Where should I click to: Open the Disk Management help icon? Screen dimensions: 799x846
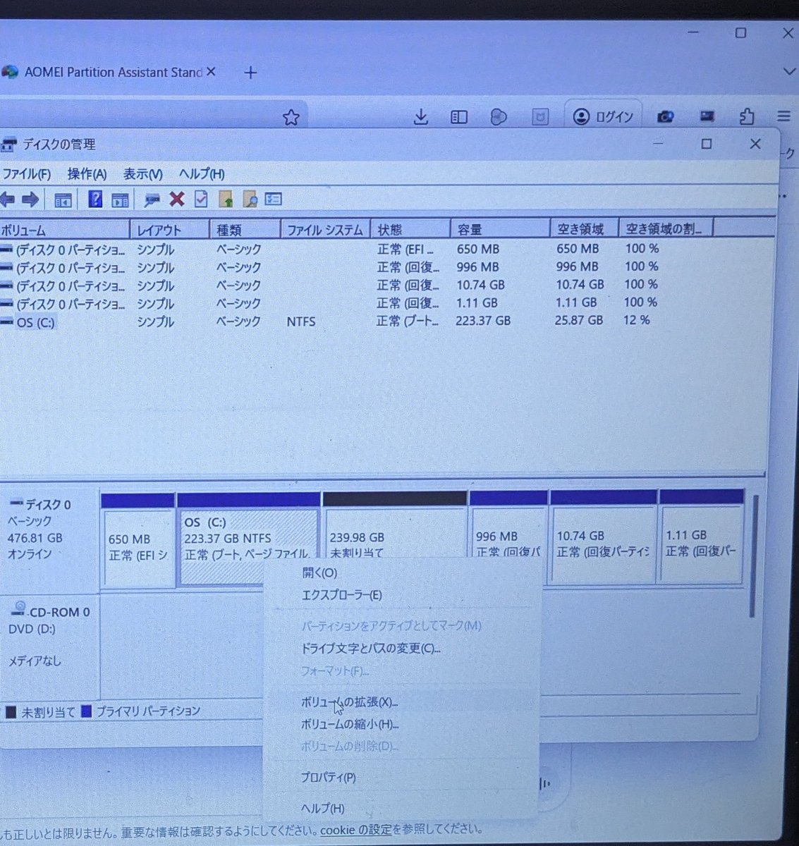(95, 199)
